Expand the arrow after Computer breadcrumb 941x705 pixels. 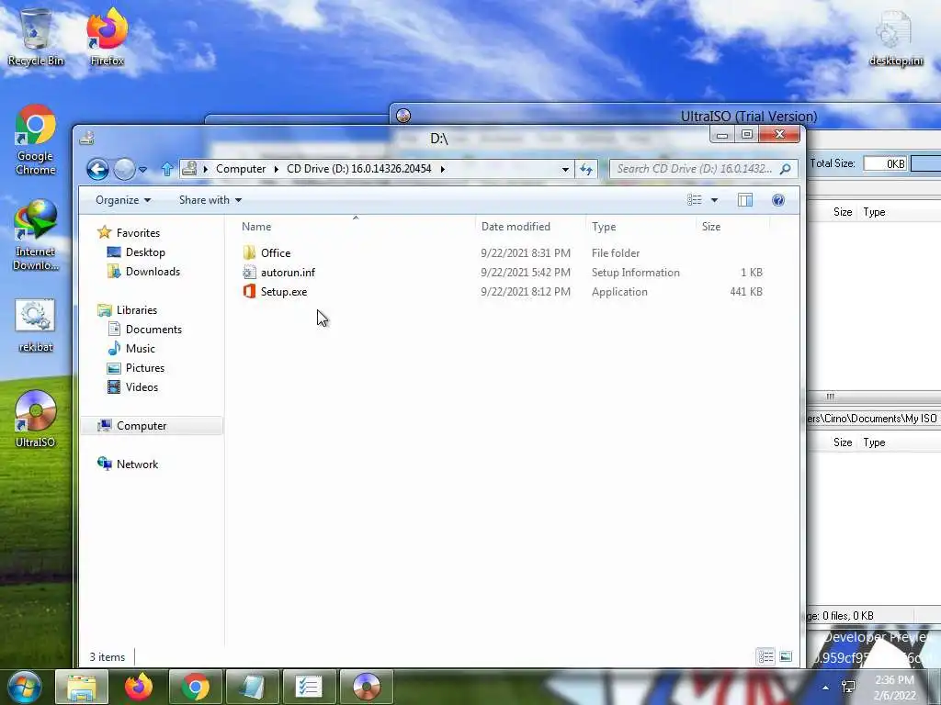[276, 169]
